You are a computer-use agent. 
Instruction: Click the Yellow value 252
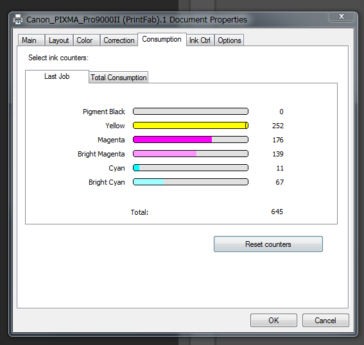click(x=278, y=126)
